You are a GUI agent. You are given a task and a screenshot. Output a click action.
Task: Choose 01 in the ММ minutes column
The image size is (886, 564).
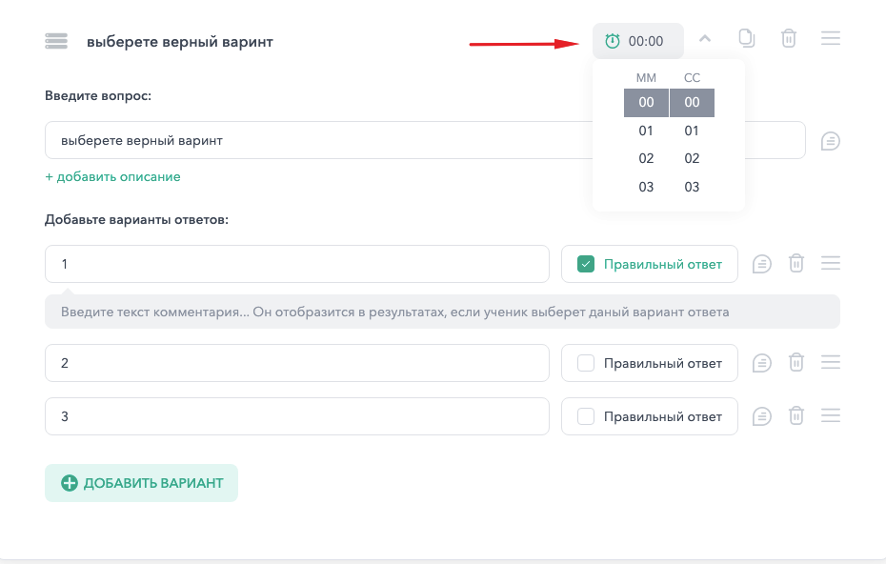[646, 131]
